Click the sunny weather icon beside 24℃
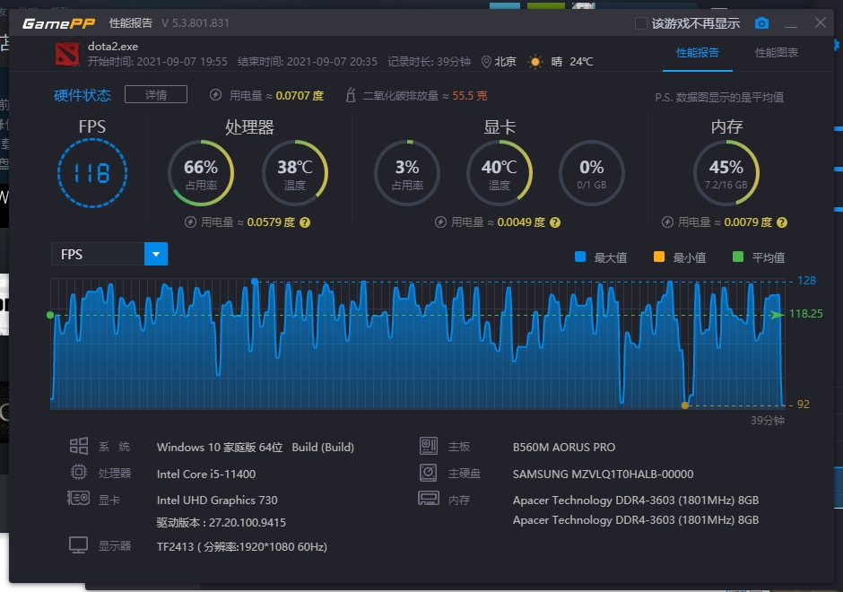Image resolution: width=843 pixels, height=592 pixels. point(534,61)
